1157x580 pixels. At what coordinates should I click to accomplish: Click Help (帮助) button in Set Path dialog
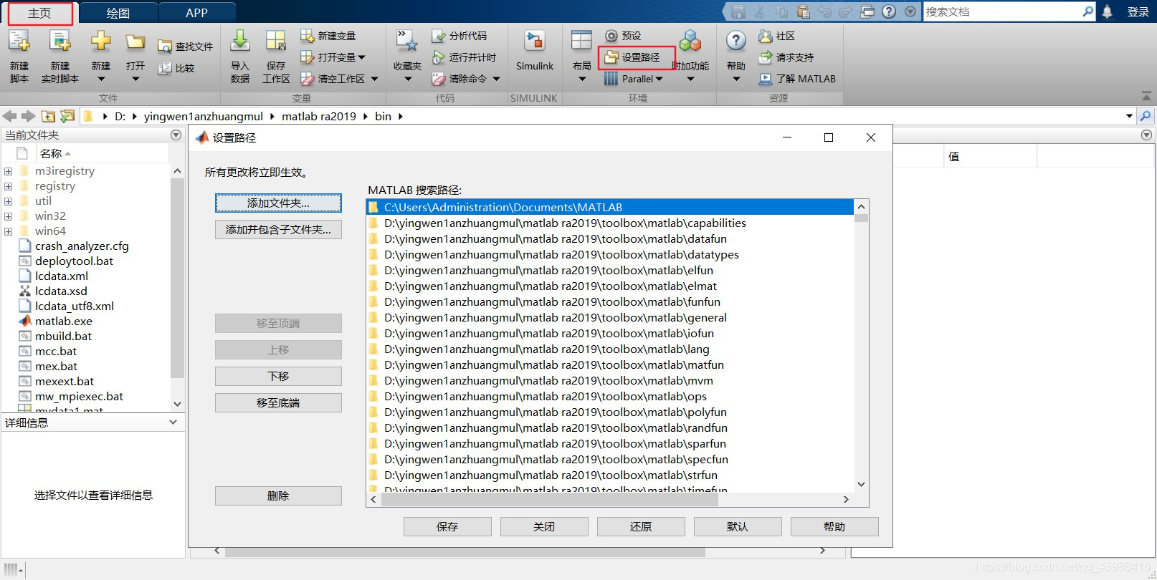[x=834, y=527]
